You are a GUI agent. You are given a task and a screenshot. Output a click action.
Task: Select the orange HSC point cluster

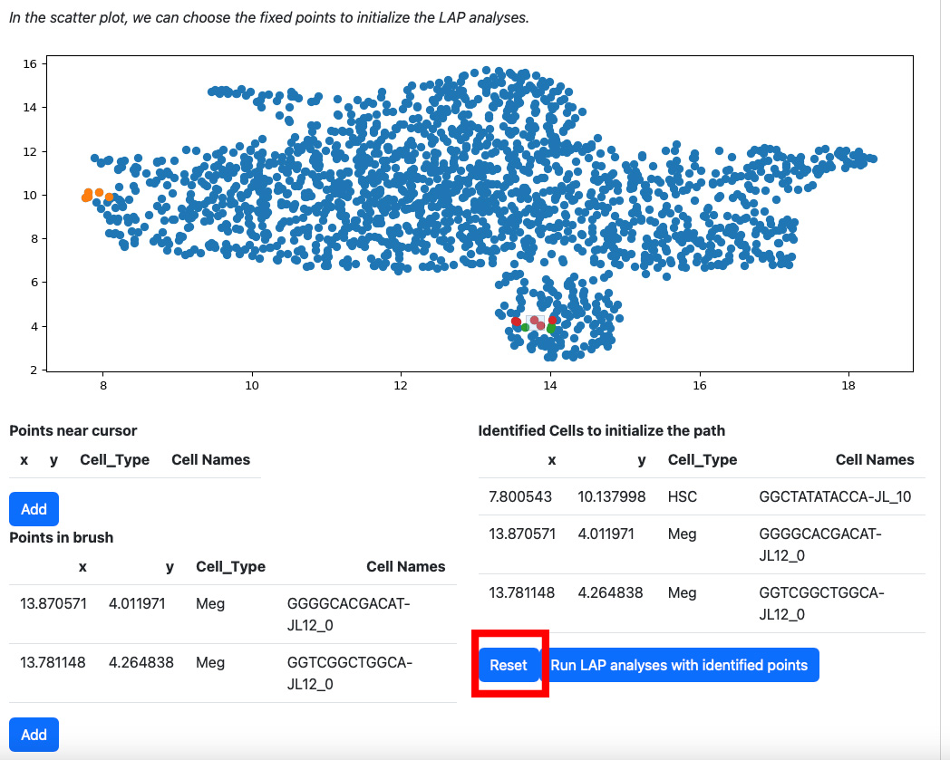(96, 195)
